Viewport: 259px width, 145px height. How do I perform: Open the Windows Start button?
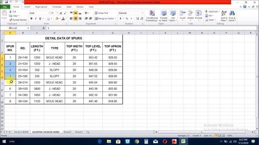(x=4, y=141)
